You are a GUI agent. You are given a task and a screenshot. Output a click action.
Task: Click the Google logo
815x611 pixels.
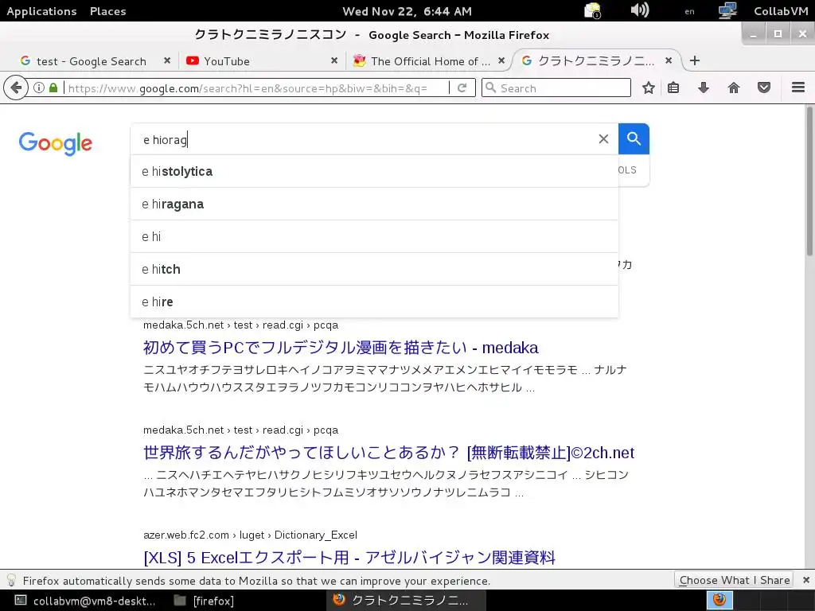(x=56, y=143)
